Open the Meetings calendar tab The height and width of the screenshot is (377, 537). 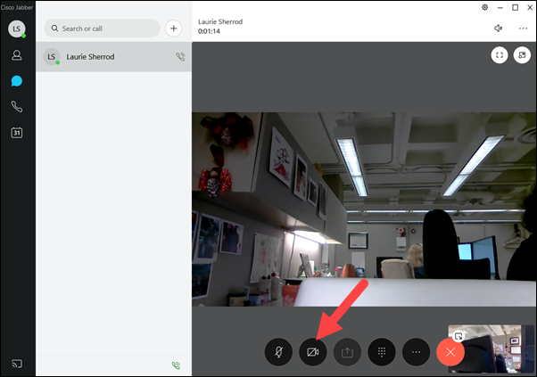click(x=16, y=133)
